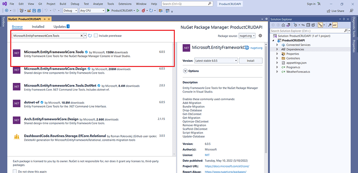Clear the NuGet search box text
Image resolution: width=358 pixels, height=173 pixels.
82,35
